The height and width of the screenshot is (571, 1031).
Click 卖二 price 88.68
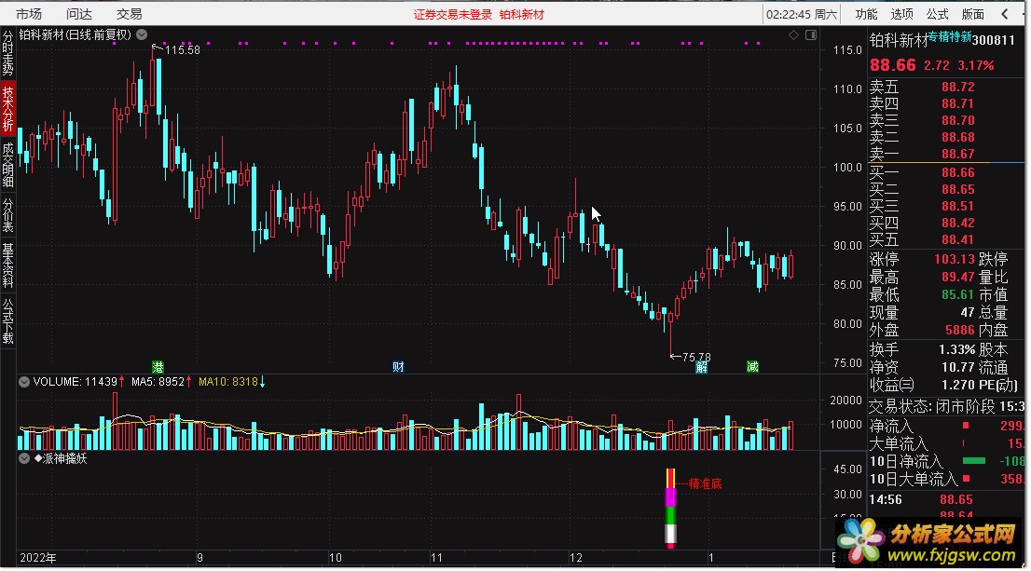point(958,137)
